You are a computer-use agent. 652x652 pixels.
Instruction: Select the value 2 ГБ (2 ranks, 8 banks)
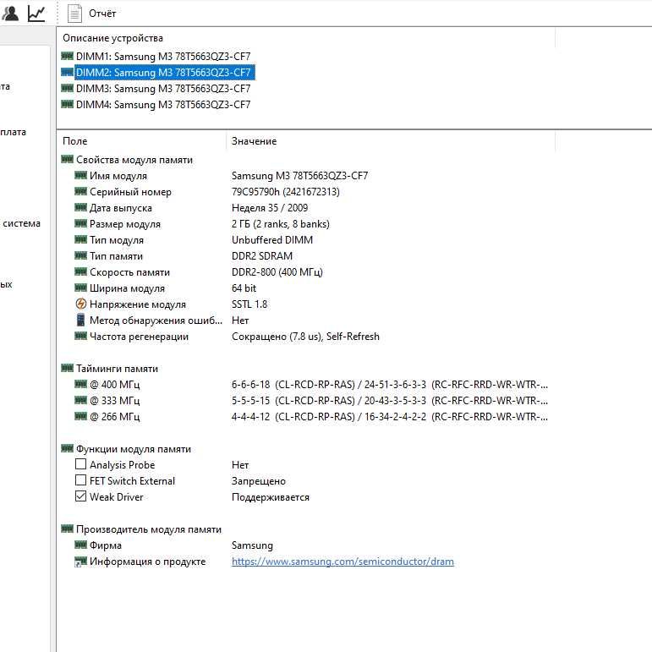[x=281, y=224]
